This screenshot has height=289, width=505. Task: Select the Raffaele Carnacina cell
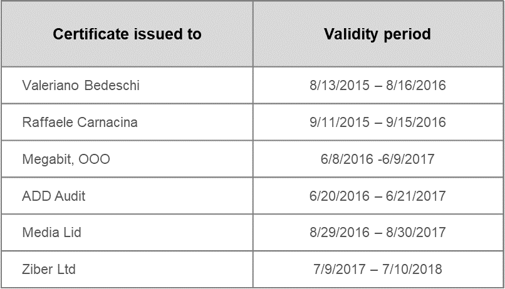click(x=127, y=122)
